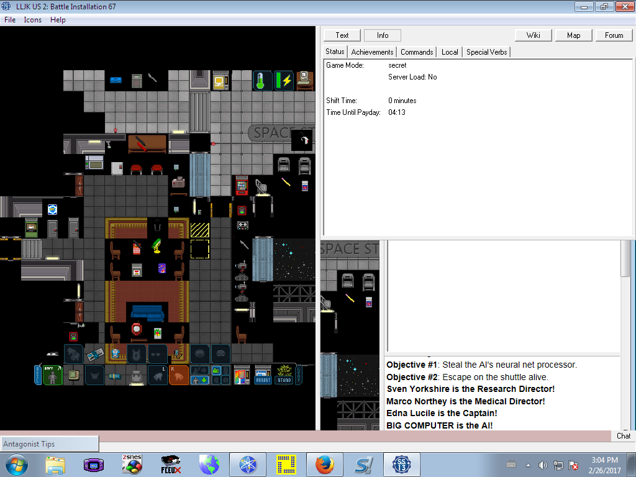Image resolution: width=636 pixels, height=477 pixels.
Task: Switch to the Special Verbs tab
Action: [486, 52]
